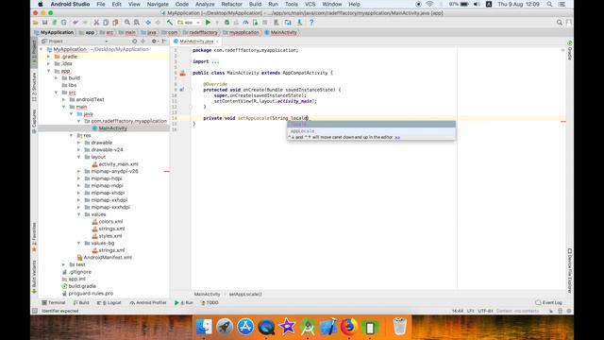Open the Run tool window
This screenshot has height=340, width=604.
pyautogui.click(x=184, y=303)
